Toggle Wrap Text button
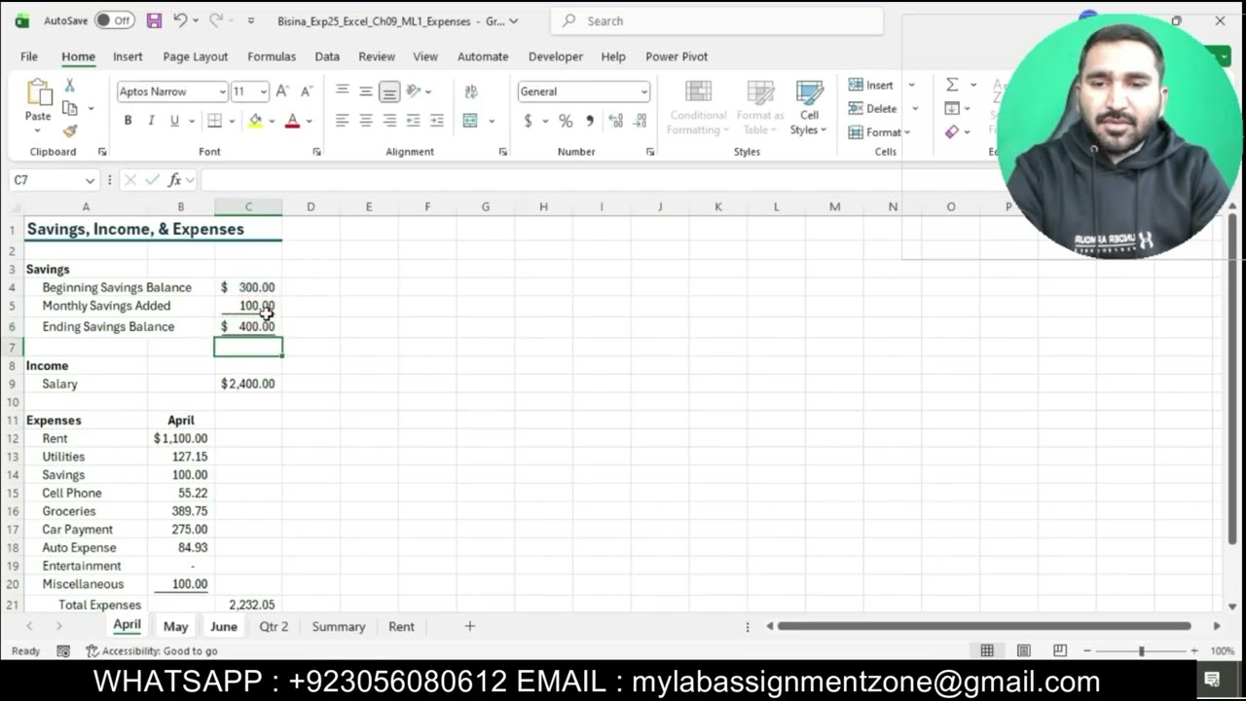The width and height of the screenshot is (1246, 701). point(471,92)
